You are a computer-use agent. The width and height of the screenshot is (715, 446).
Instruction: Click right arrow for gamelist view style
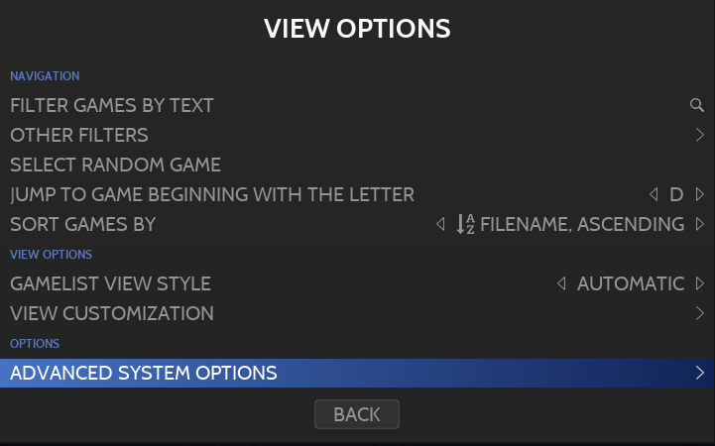(x=699, y=283)
